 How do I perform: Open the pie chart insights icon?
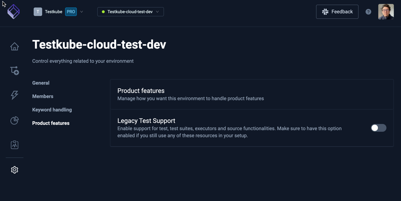coord(14,120)
